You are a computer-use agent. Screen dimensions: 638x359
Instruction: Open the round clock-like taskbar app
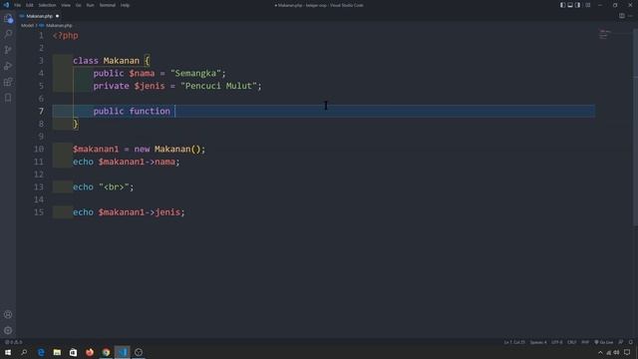(139, 352)
